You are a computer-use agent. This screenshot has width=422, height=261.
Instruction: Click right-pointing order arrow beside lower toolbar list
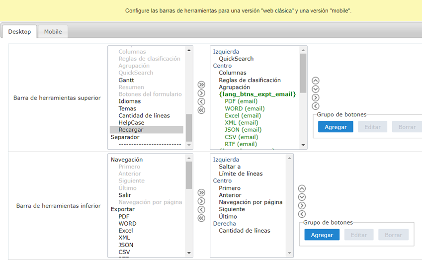coord(301,205)
